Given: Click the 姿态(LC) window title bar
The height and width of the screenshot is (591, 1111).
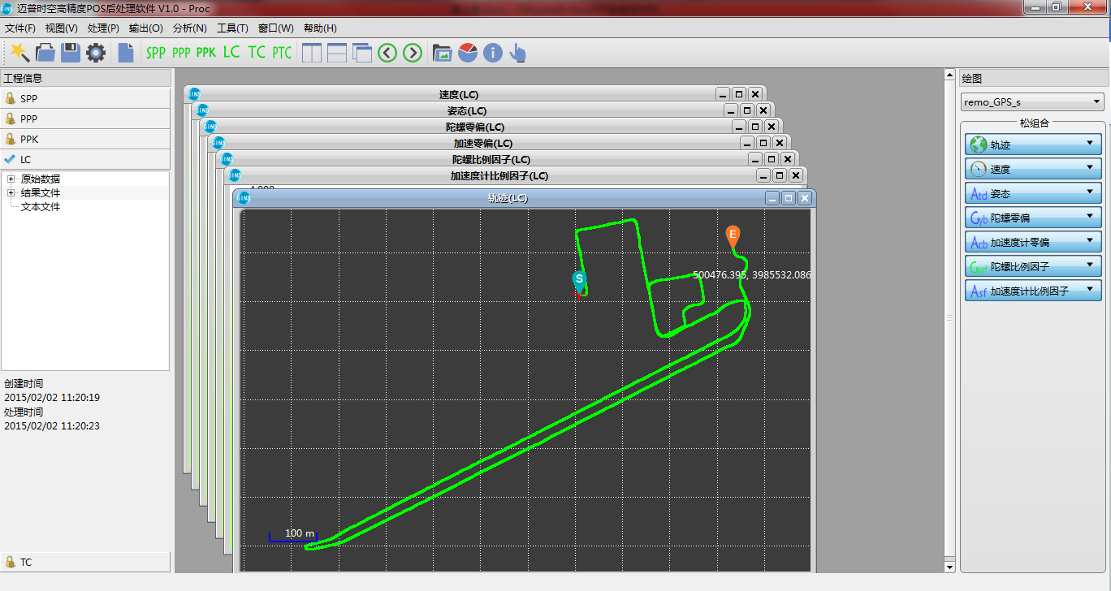Looking at the screenshot, I should 467,110.
